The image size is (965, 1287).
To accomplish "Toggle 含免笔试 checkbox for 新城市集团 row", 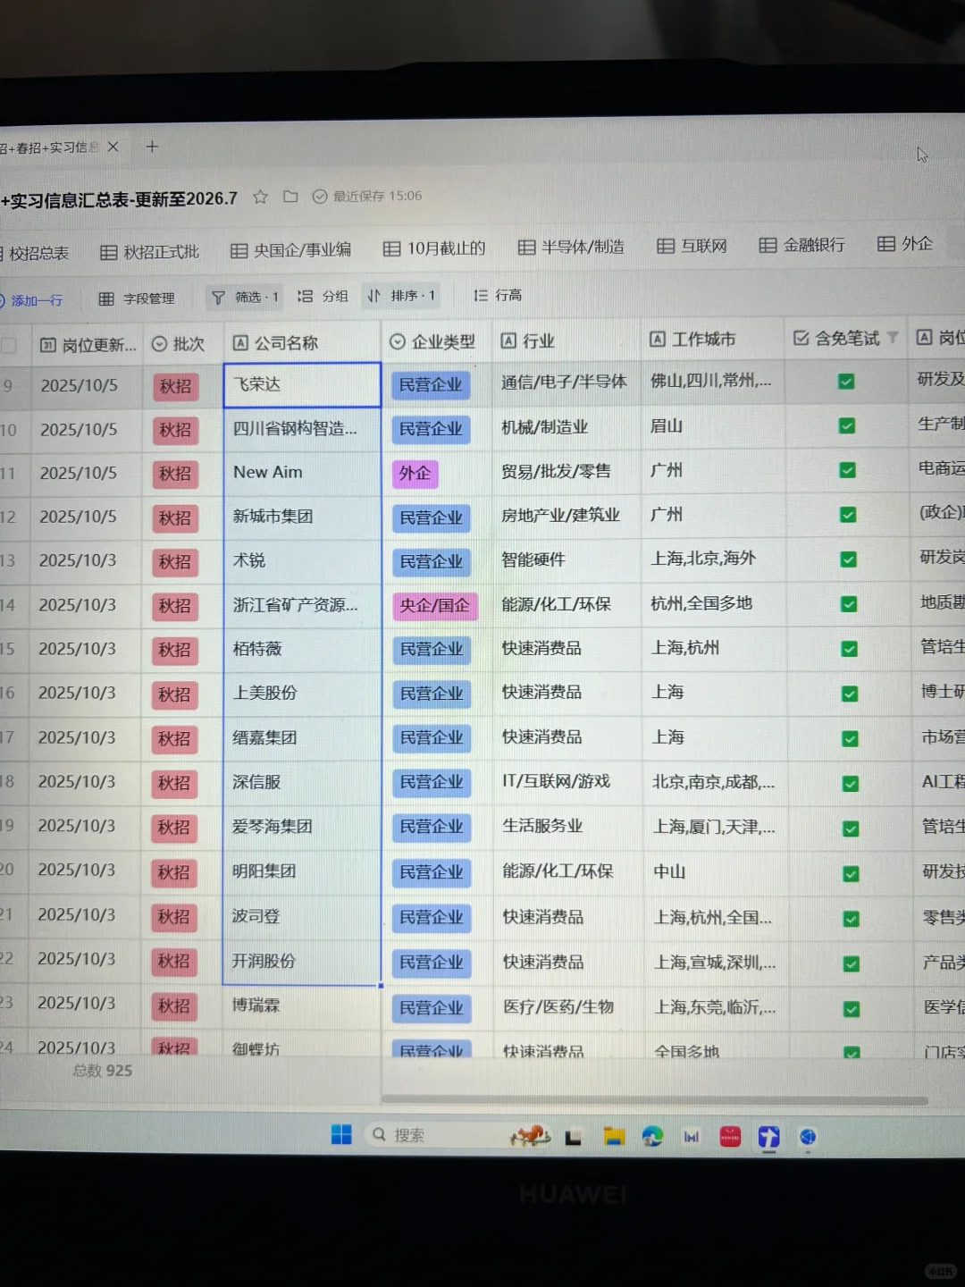I will click(848, 515).
